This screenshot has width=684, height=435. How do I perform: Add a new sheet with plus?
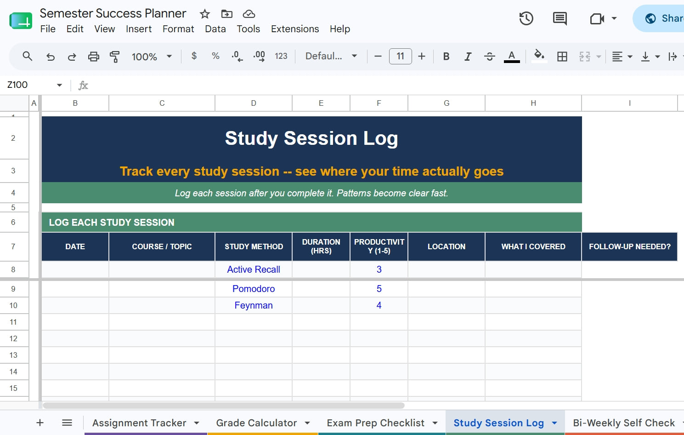tap(40, 423)
